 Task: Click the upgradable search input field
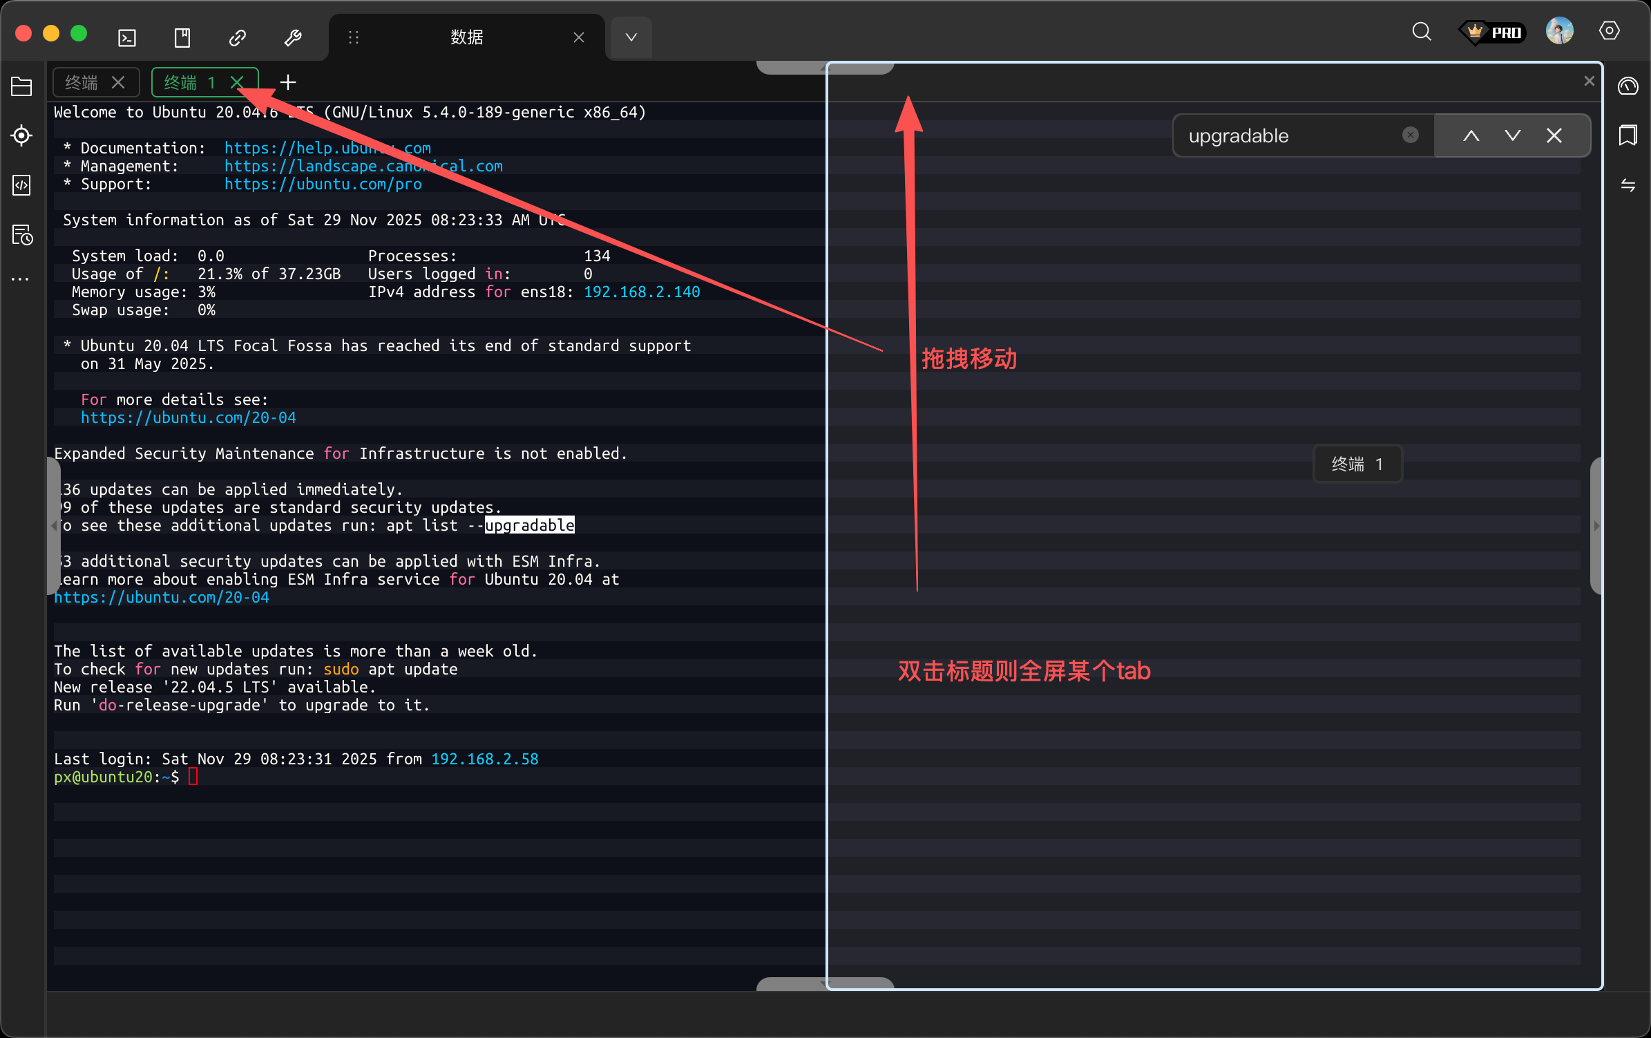[1285, 135]
